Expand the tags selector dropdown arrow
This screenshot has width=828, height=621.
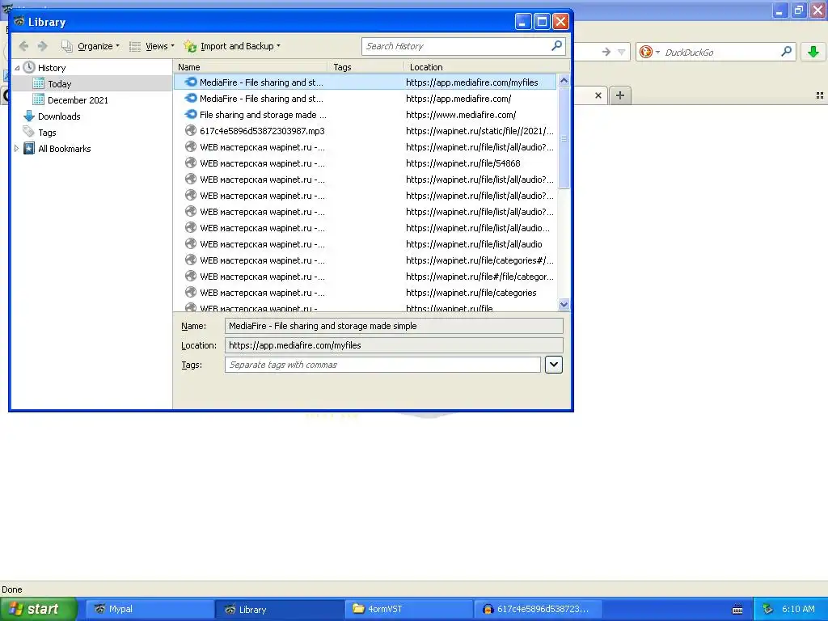553,365
